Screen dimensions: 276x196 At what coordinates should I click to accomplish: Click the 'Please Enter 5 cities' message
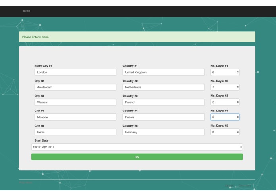pyautogui.click(x=35, y=37)
